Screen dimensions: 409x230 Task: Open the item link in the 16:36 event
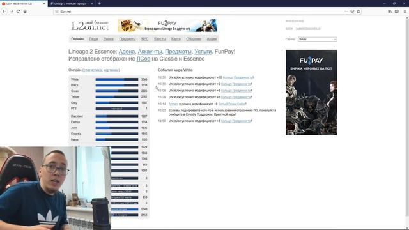pyautogui.click(x=238, y=77)
